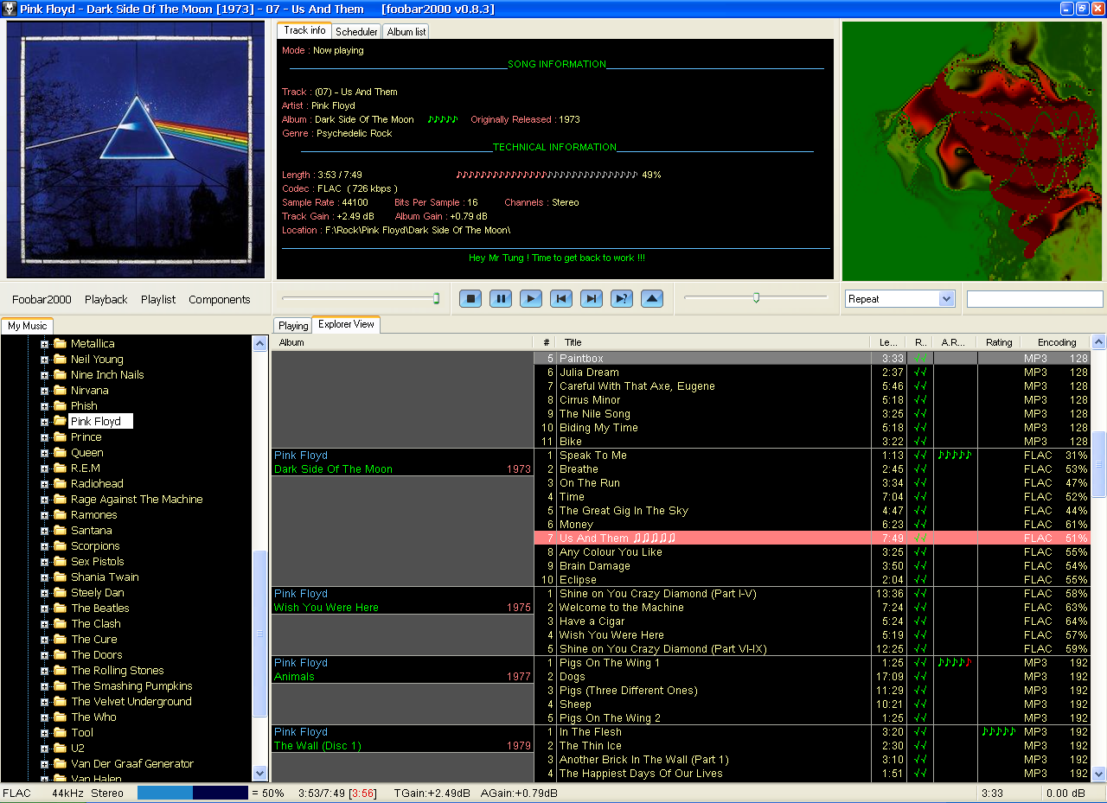1107x803 pixels.
Task: Click the open Pink Floyd folder icon
Action: point(60,421)
